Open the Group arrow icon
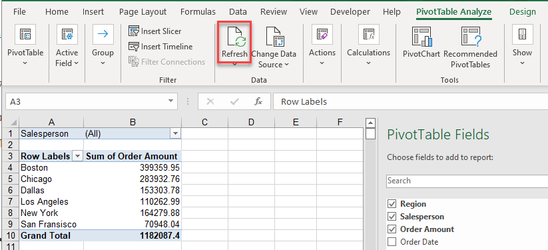Screen dimensions: 548x250 pos(103,34)
